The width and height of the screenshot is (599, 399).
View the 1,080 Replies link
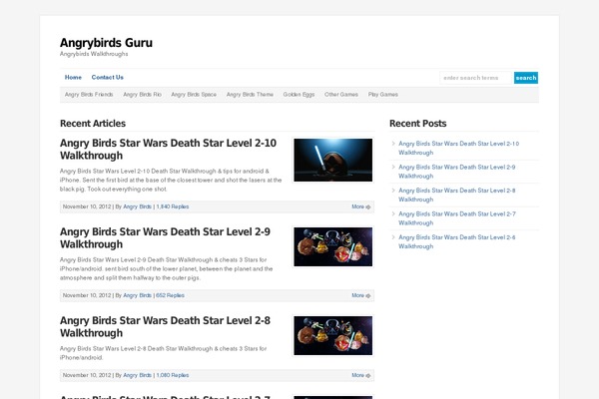(x=173, y=375)
